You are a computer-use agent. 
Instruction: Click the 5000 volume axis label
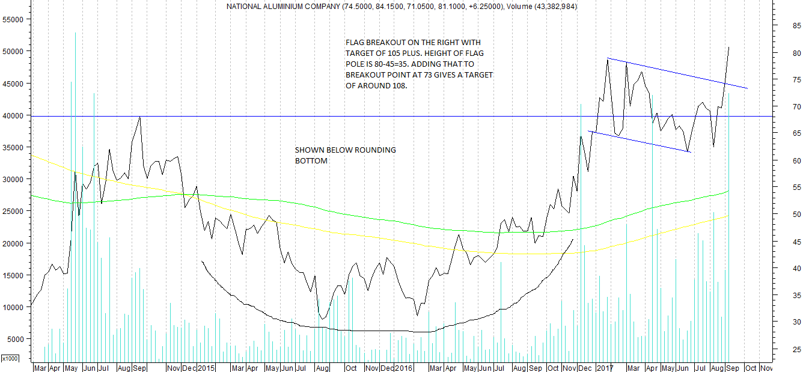(16, 339)
